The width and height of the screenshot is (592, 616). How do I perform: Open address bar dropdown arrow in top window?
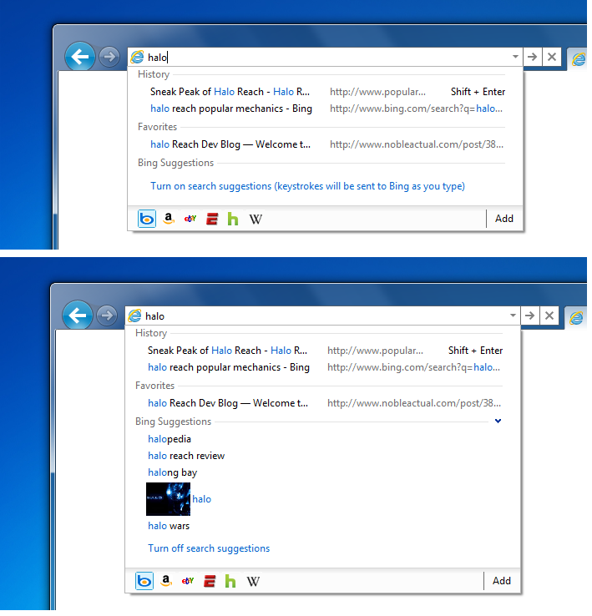[x=515, y=57]
